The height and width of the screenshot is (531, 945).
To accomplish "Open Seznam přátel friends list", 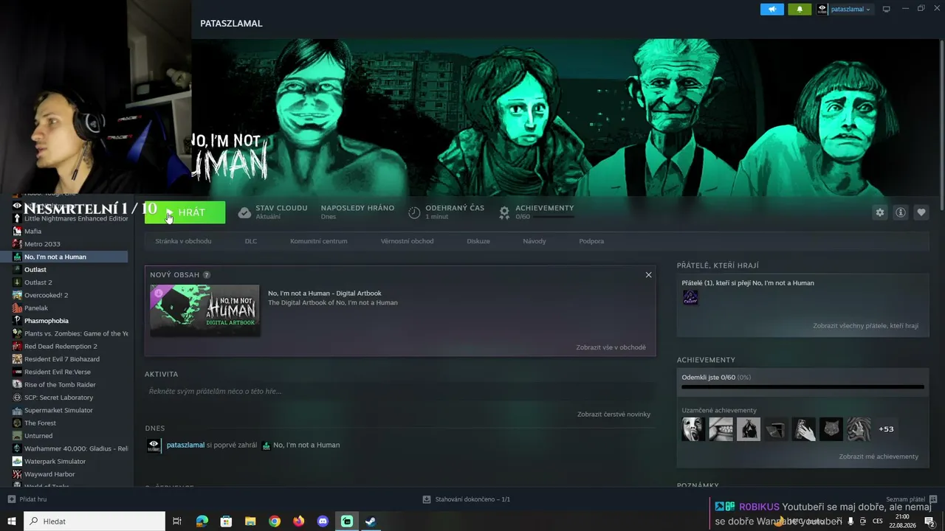I will click(x=912, y=499).
